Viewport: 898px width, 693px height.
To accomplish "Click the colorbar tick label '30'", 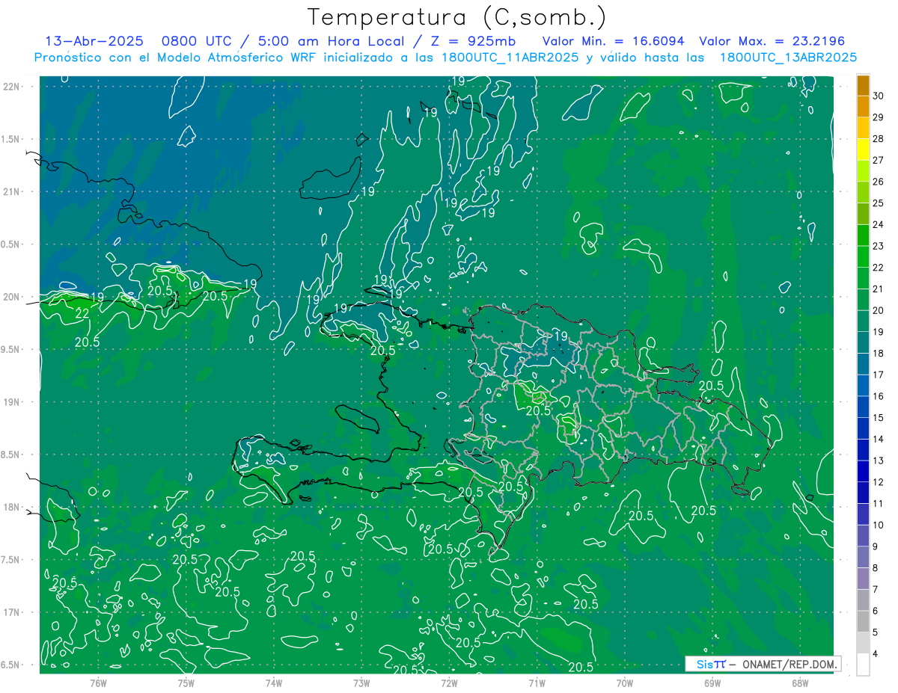I will coord(879,96).
